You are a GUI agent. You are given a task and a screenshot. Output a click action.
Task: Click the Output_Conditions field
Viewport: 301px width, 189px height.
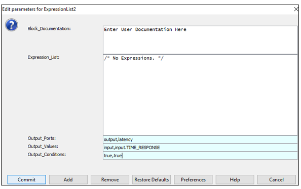[200, 156]
